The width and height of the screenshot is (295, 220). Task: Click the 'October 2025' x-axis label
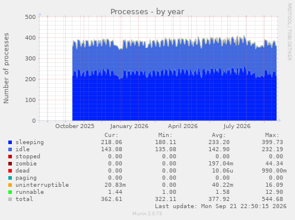75,126
